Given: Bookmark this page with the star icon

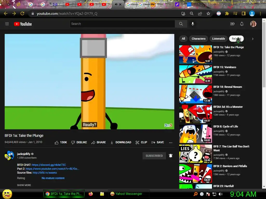Looking at the screenshot, I should tap(208, 13).
